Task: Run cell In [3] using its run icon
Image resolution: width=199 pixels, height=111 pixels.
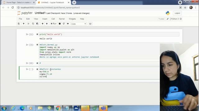Action: pos(37,45)
